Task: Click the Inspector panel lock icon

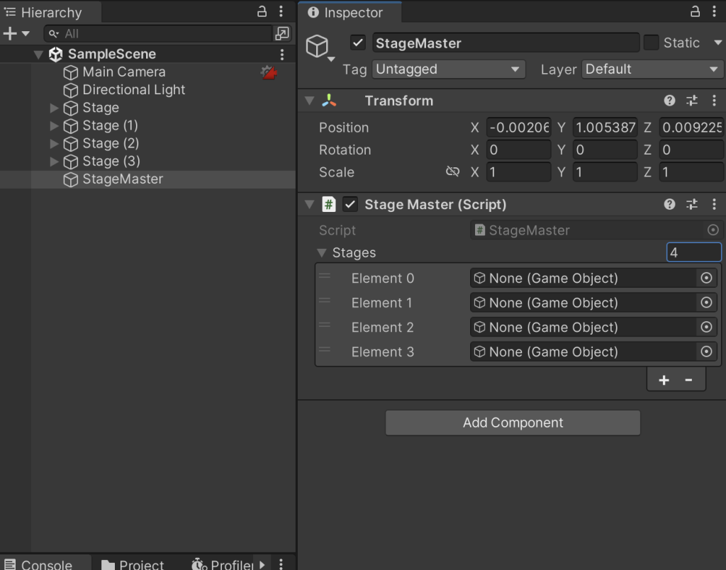Action: [x=695, y=11]
